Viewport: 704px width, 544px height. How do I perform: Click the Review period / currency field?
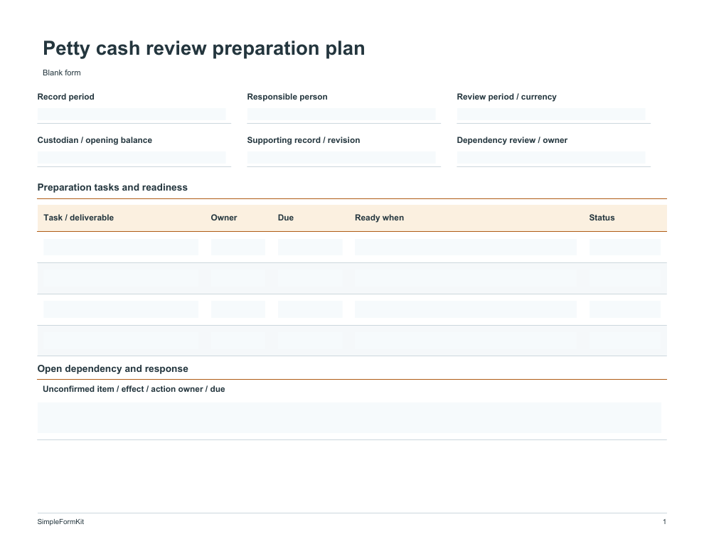point(551,114)
